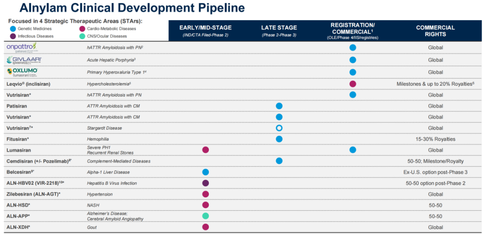Click the Hepatitis B Virus Infection indication

[112, 183]
